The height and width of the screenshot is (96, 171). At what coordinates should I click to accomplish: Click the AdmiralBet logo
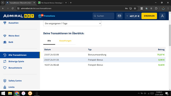pos(18,16)
